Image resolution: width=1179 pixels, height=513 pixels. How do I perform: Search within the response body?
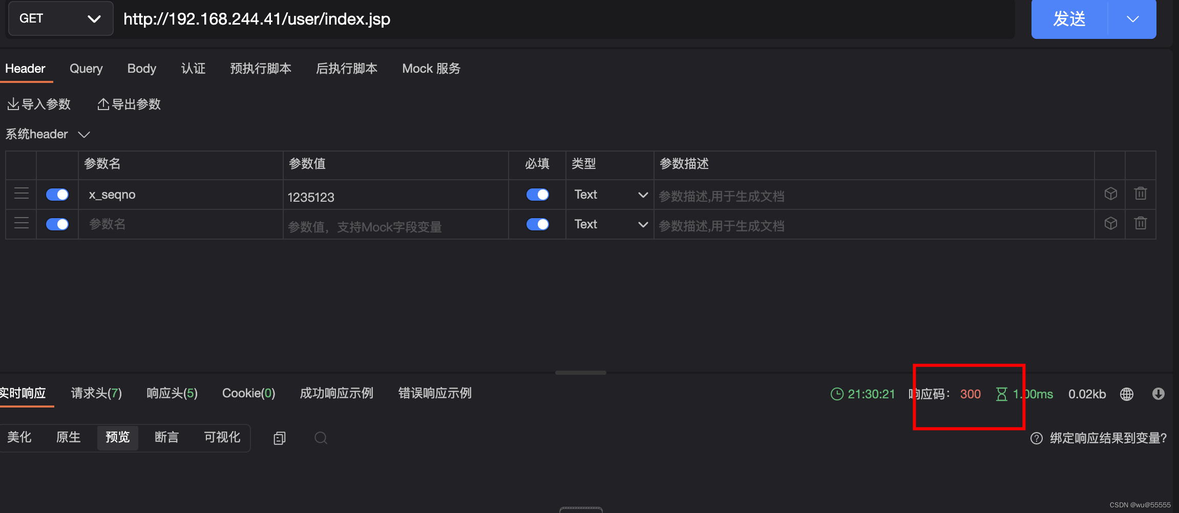tap(320, 438)
